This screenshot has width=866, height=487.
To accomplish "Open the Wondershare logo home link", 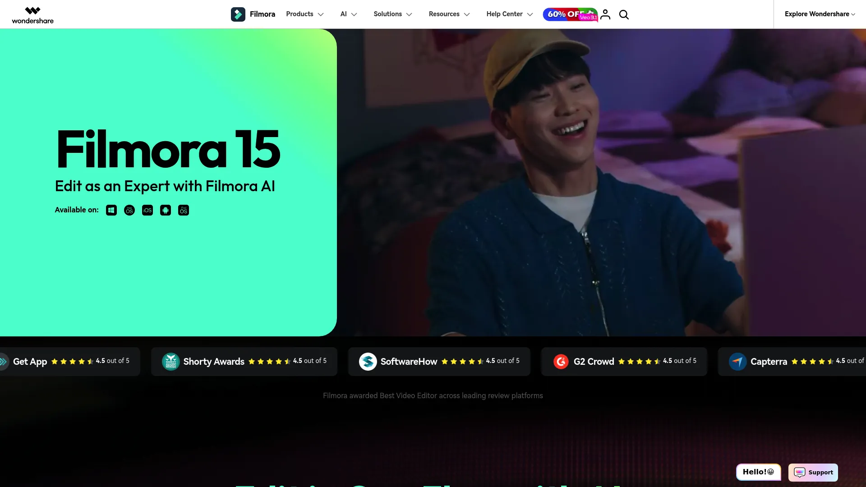I will pos(32,15).
